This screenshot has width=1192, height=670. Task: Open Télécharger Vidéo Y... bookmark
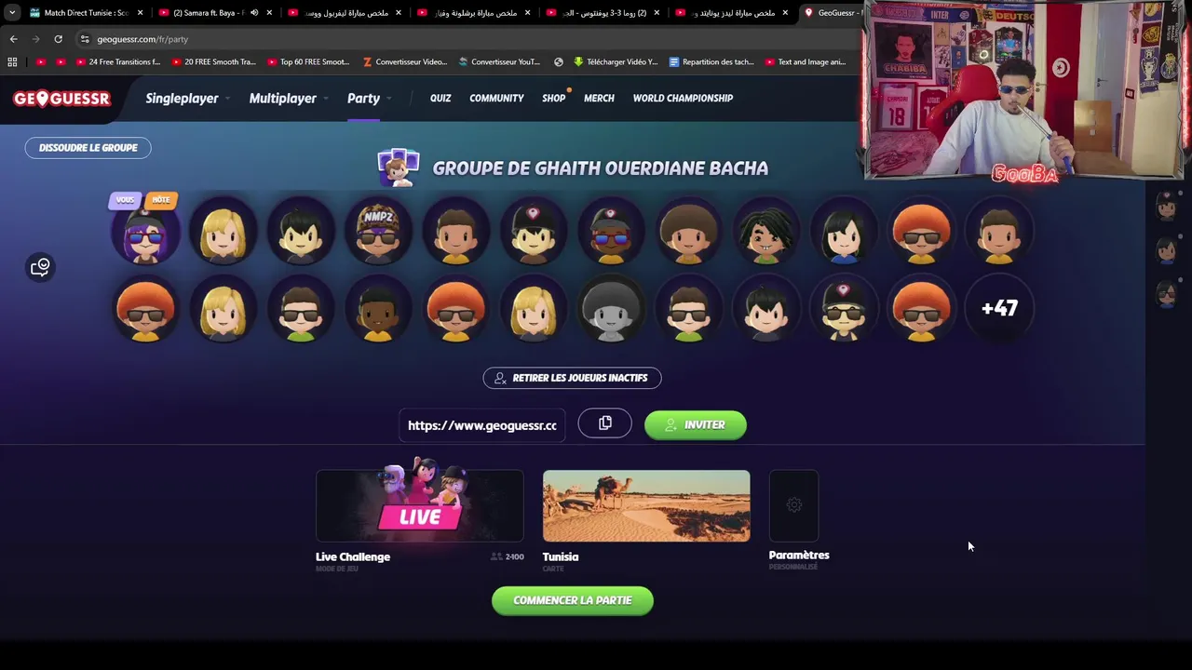coord(616,62)
